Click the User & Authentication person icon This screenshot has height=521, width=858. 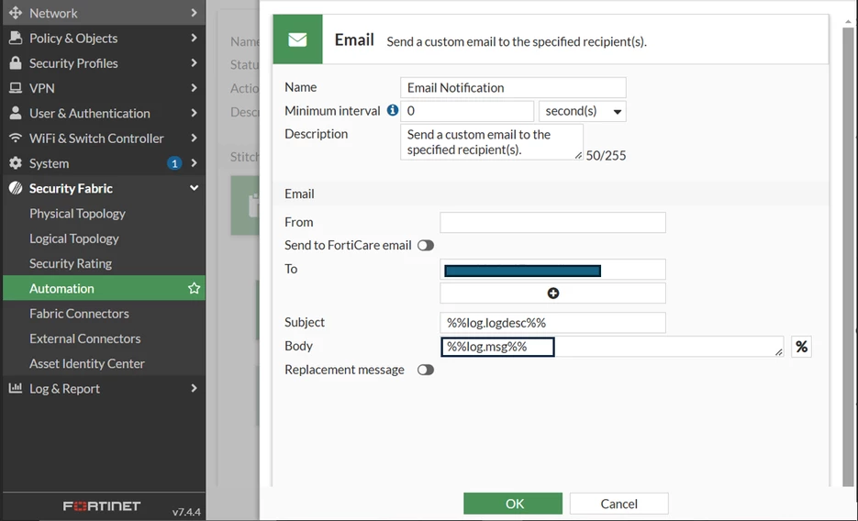point(16,113)
